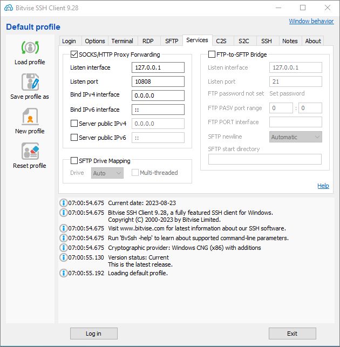
Task: Click the second FTP PASV port range field
Action: (x=310, y=108)
